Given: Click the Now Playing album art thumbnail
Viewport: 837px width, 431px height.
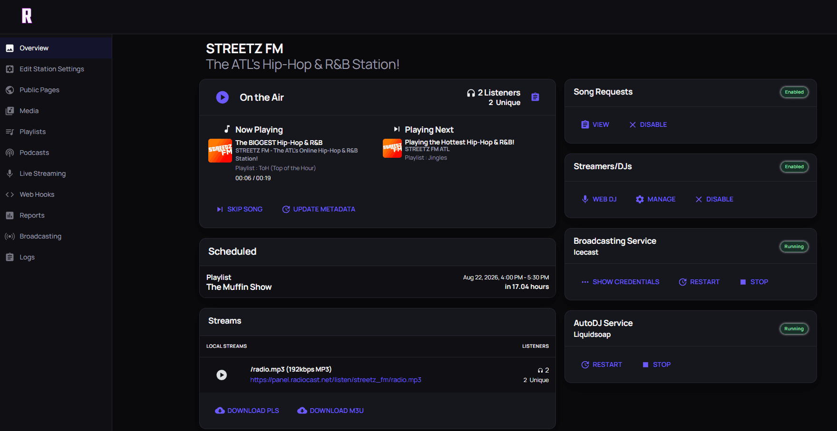Looking at the screenshot, I should click(220, 151).
